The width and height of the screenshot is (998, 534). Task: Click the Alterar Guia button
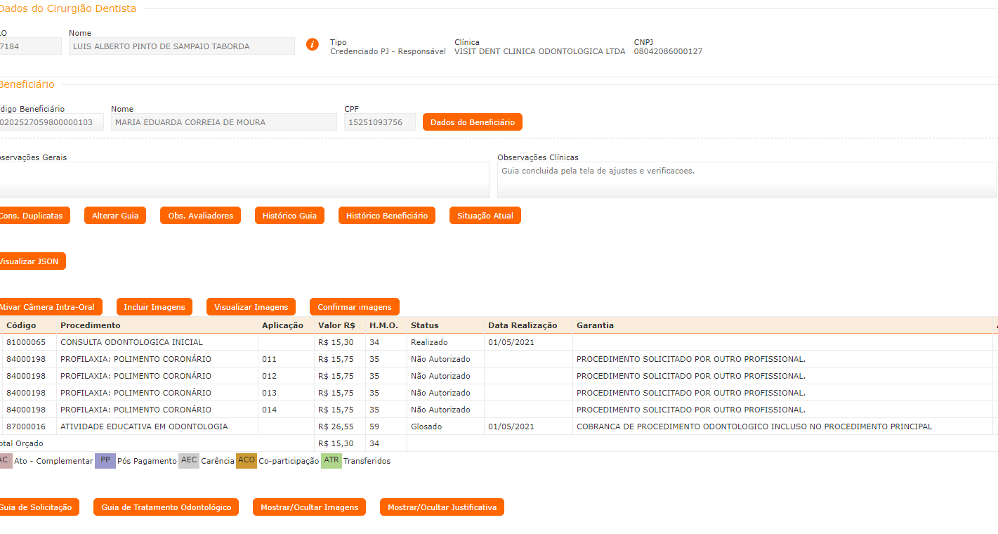pos(115,216)
